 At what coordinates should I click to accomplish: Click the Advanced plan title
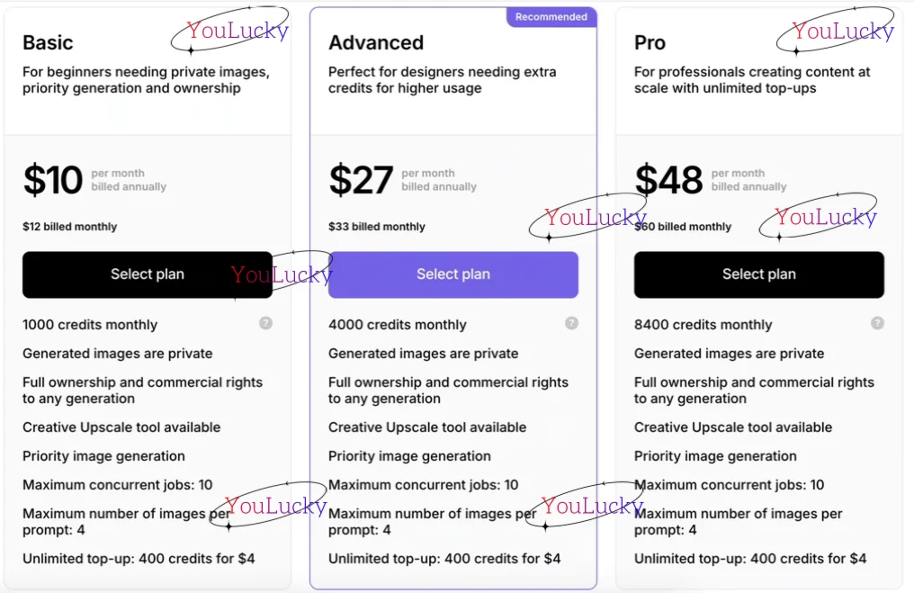tap(375, 42)
